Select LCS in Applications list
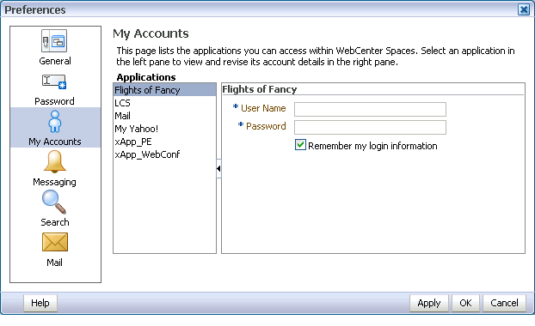The image size is (535, 326). coord(165,103)
